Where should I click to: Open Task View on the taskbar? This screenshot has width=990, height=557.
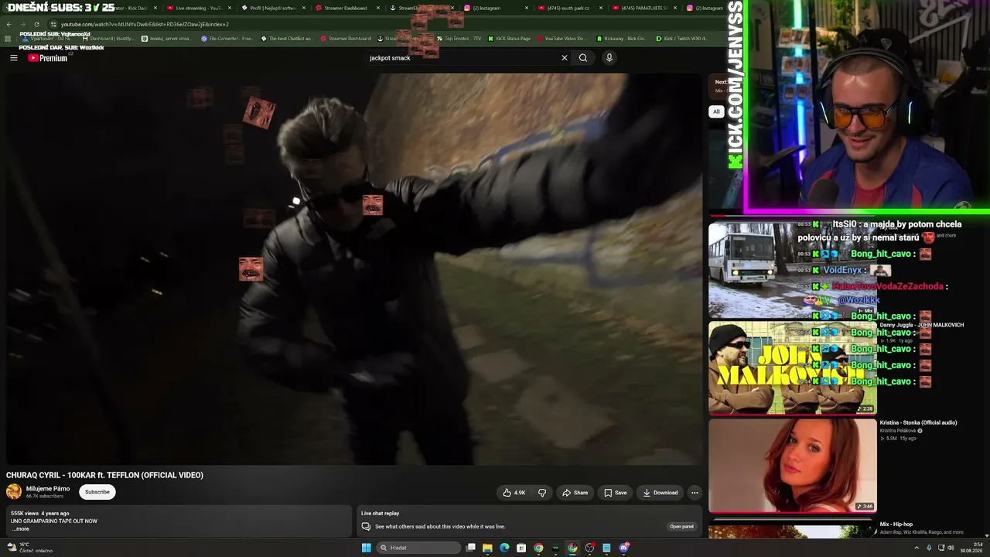click(470, 548)
